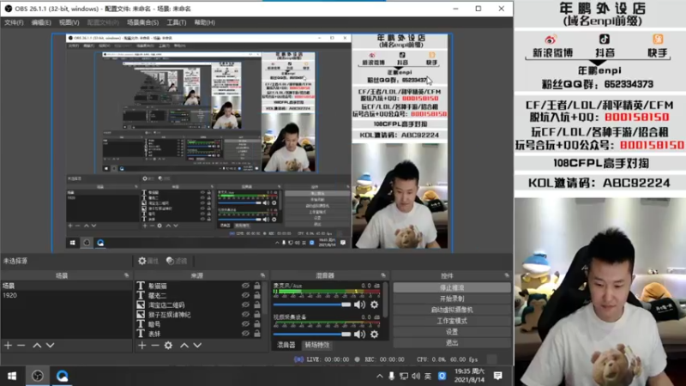This screenshot has height=386, width=686.
Task: Open the 麦克风/Aux audio settings gear
Action: [375, 305]
